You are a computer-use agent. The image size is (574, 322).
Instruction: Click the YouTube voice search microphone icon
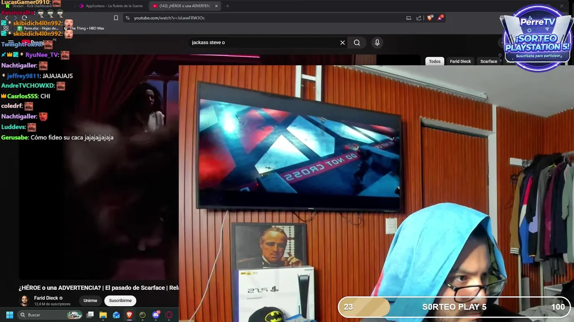coord(377,42)
